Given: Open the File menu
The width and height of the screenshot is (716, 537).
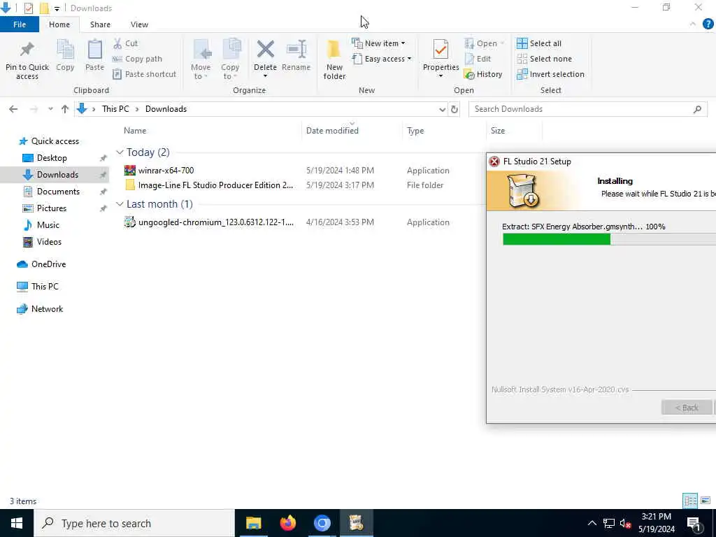Looking at the screenshot, I should [x=20, y=24].
